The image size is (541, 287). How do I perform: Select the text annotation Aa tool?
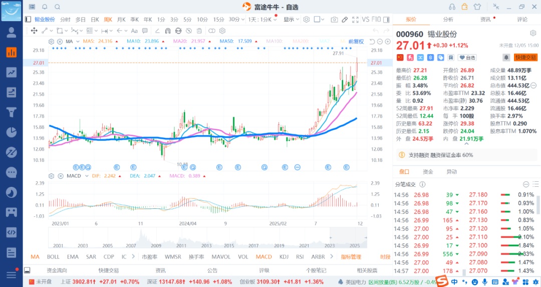click(134, 31)
